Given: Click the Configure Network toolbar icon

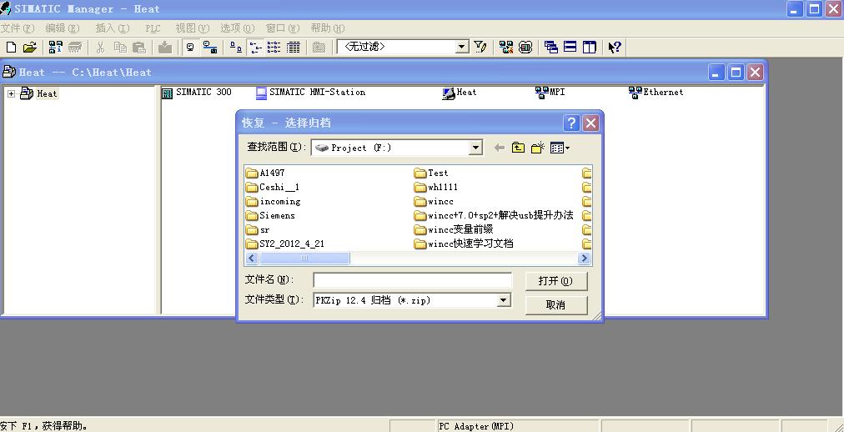Looking at the screenshot, I should click(x=505, y=48).
